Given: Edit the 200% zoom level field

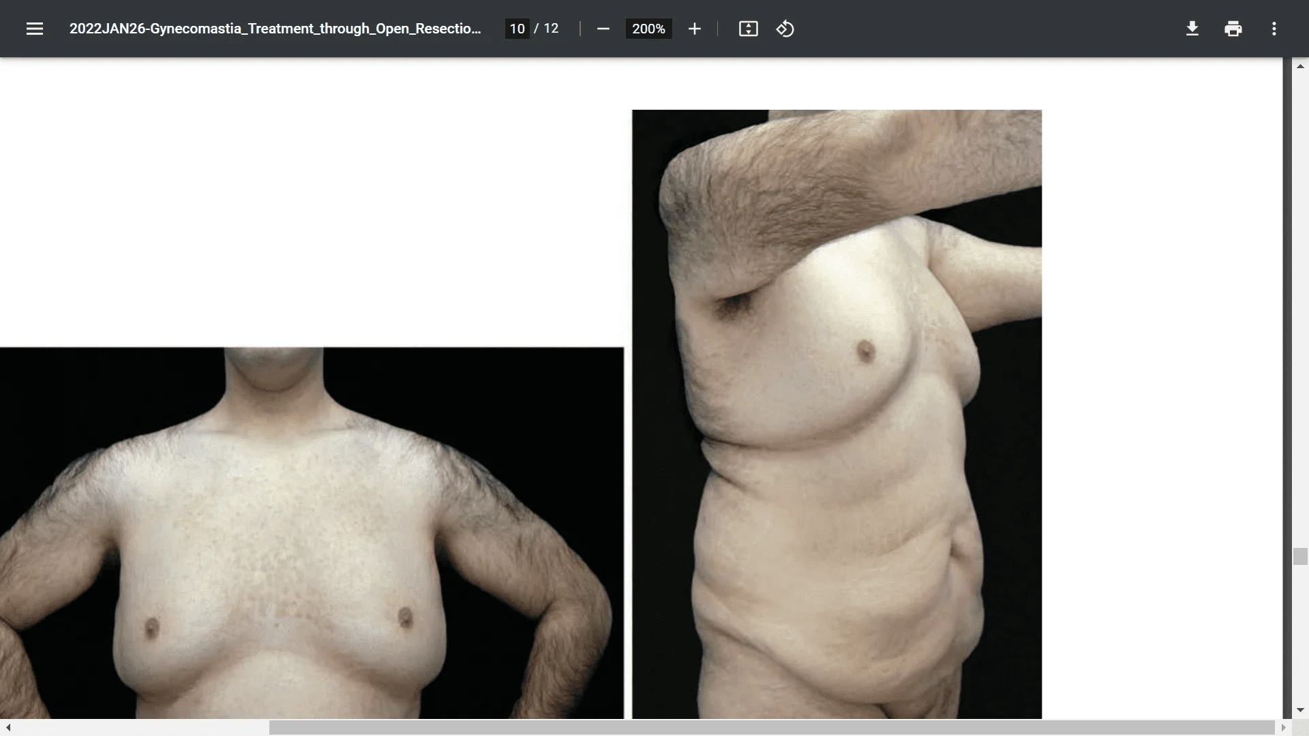Looking at the screenshot, I should tap(648, 29).
